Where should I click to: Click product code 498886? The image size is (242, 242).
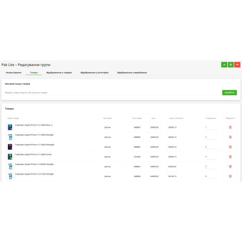[137, 137]
